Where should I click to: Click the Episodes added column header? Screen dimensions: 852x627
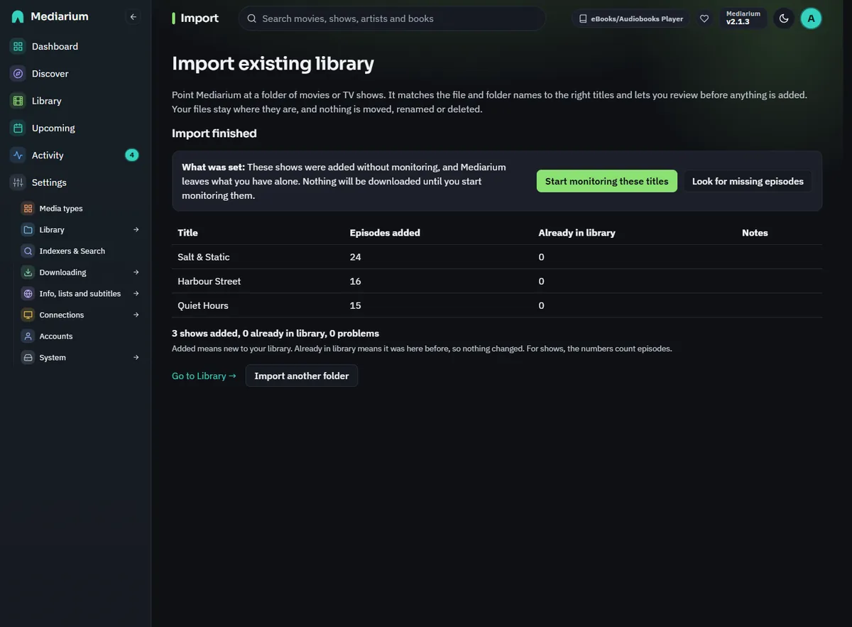pos(385,233)
